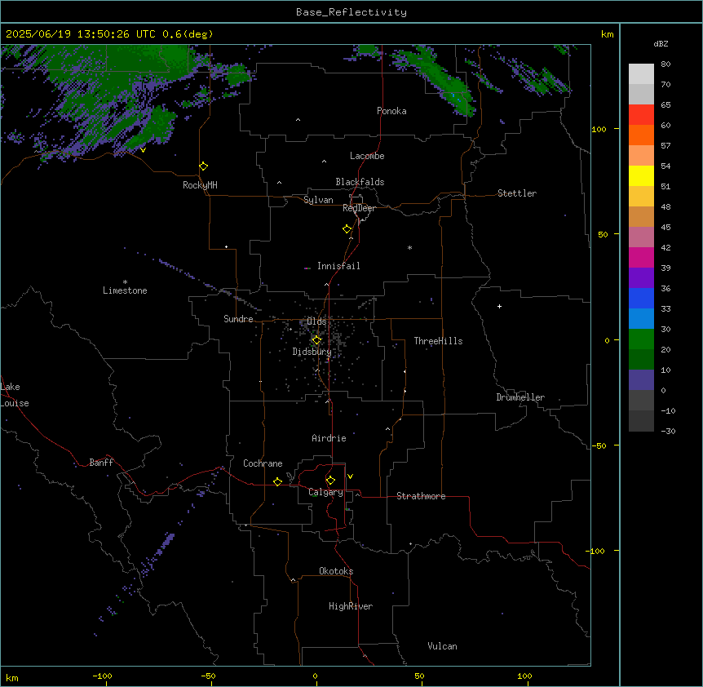Select the bright green 20 dBZ legend swatch

point(641,339)
